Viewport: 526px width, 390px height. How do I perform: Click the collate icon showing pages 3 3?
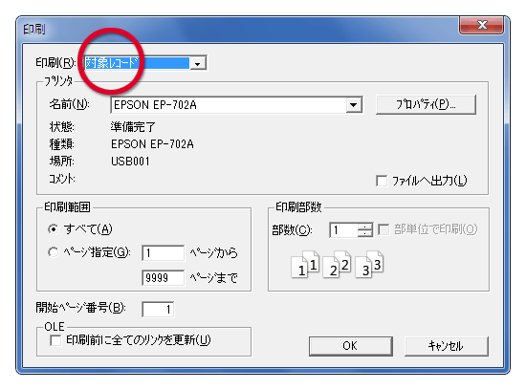(x=369, y=264)
